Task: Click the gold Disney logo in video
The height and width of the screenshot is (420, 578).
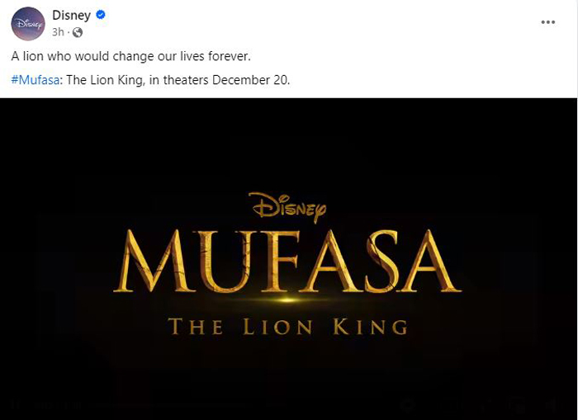Action: [287, 207]
